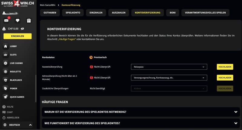242x130 pixels.
Task: Open Lobby from sidebar
Action: coord(13,46)
